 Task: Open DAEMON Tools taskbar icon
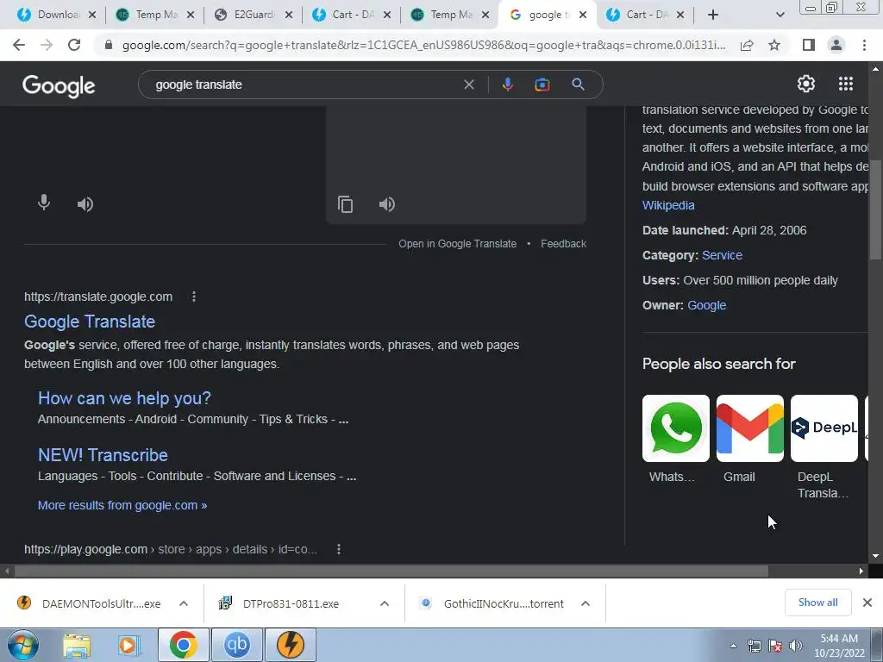click(x=290, y=645)
